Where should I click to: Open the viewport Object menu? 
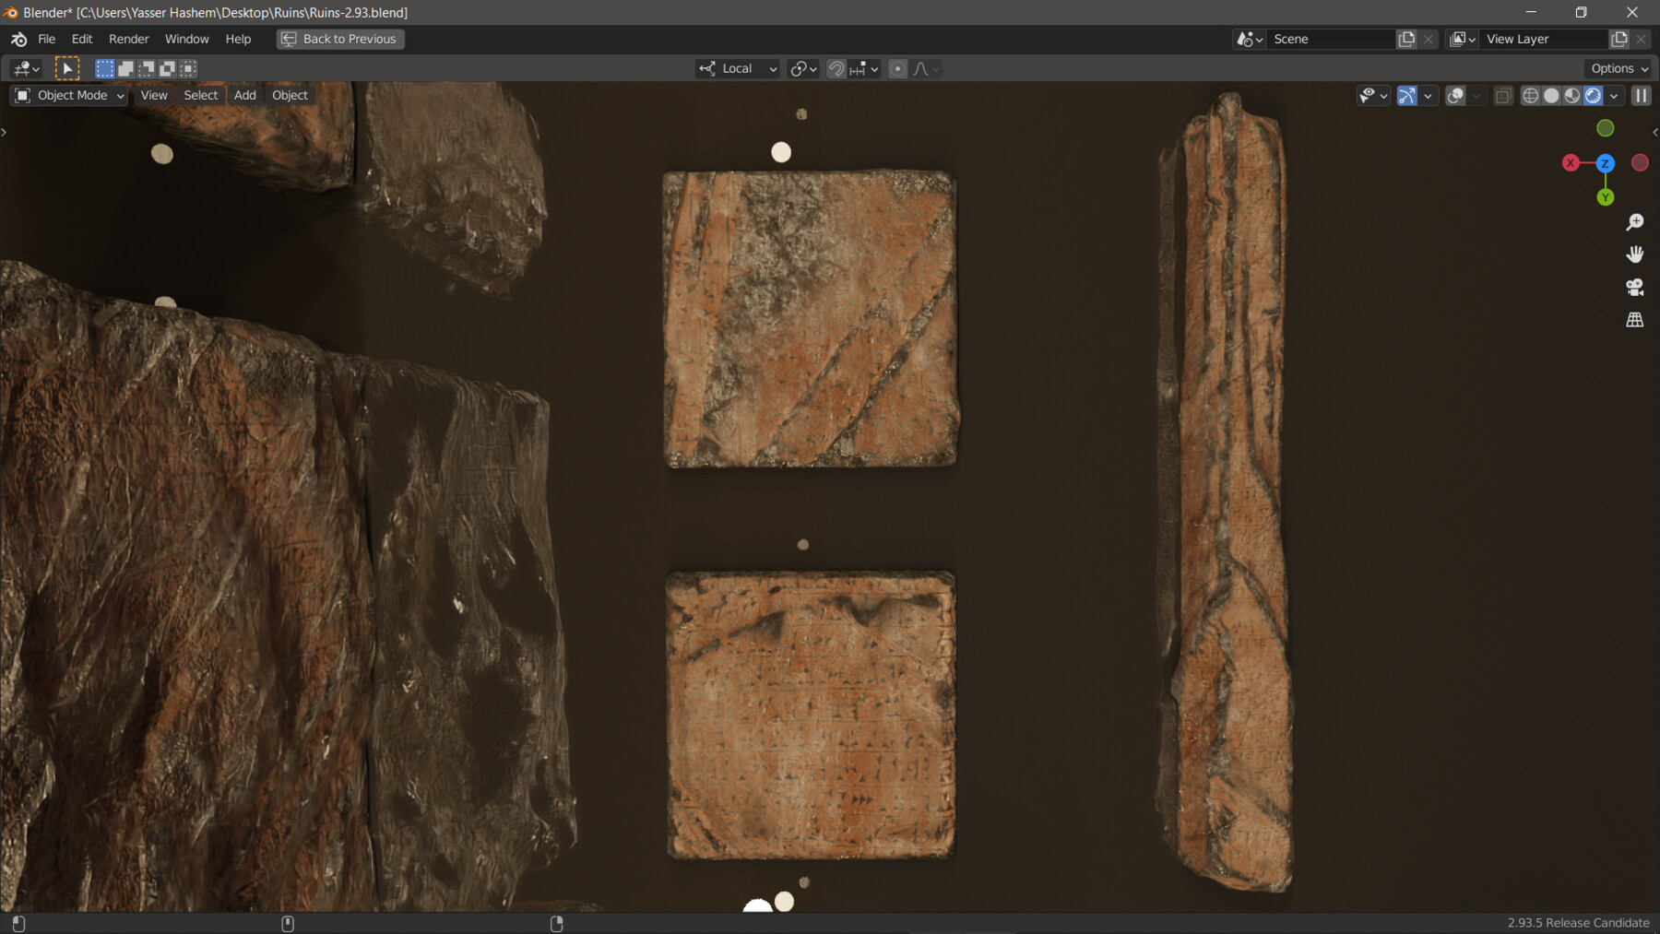[290, 95]
